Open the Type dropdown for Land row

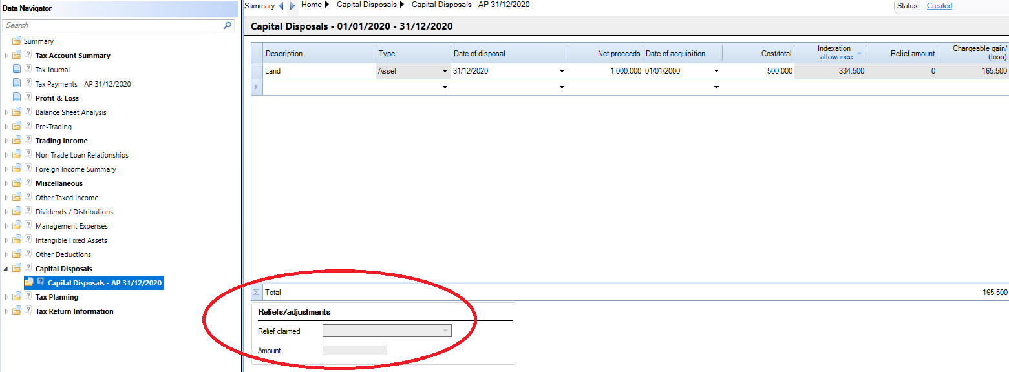(445, 71)
